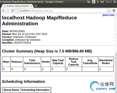The image size is (117, 93).
Task: Click the Blacklisted Nodes header
Action: [106, 62]
